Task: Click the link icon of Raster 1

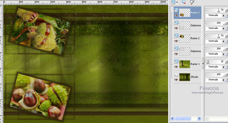Action: click(226, 62)
